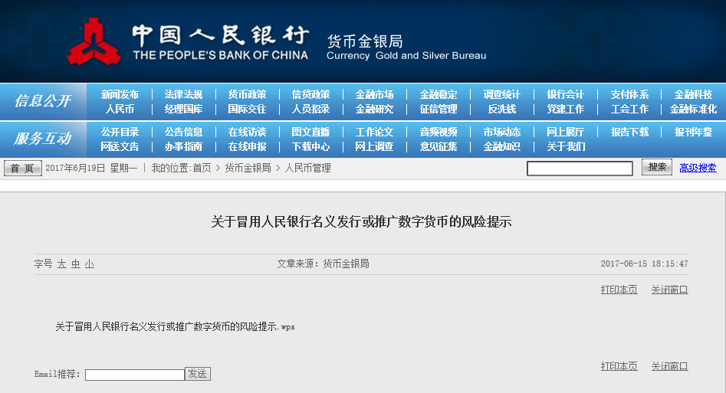This screenshot has height=393, width=726.
Task: Click the Email推荐 input field
Action: (134, 375)
